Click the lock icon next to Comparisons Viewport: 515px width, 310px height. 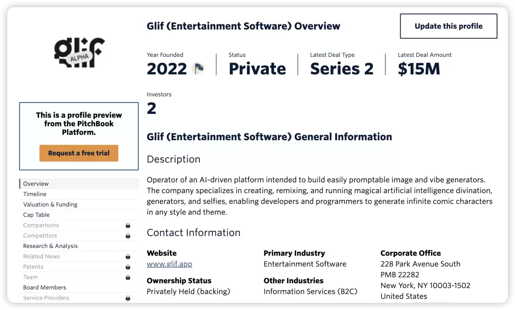(x=128, y=225)
